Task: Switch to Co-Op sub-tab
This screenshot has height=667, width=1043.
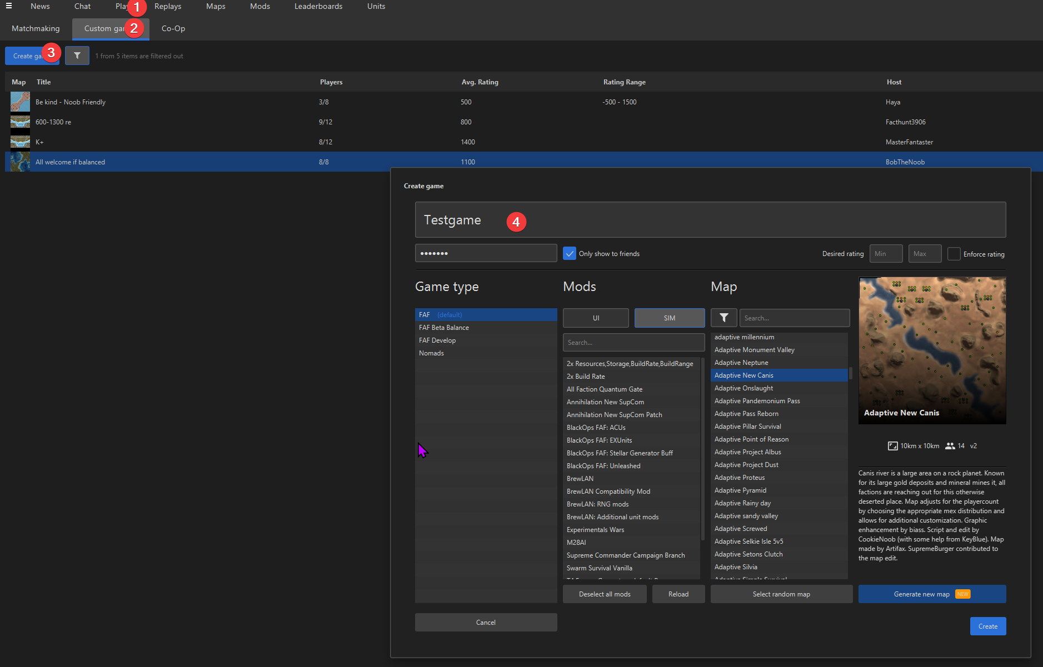Action: [173, 28]
